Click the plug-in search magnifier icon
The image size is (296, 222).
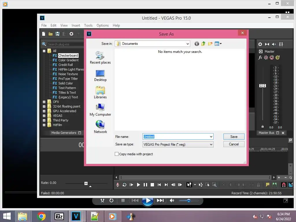44,44
